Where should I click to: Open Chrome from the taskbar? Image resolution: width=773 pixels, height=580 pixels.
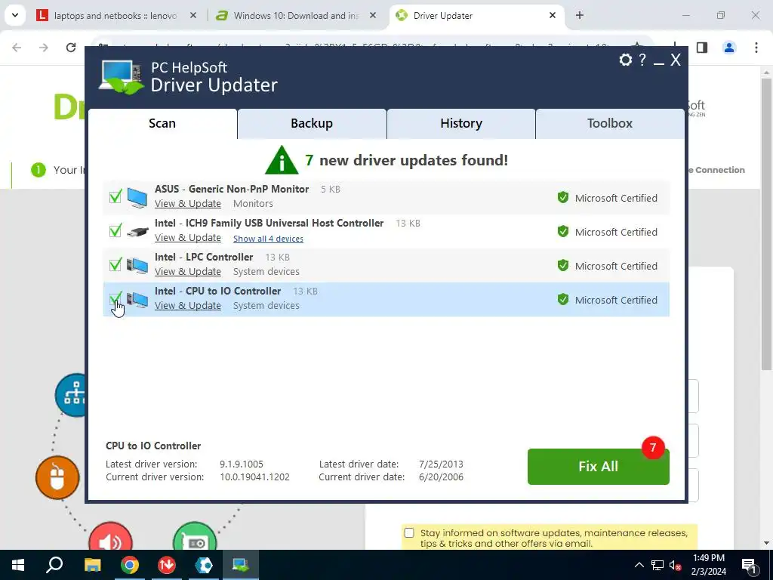[130, 565]
